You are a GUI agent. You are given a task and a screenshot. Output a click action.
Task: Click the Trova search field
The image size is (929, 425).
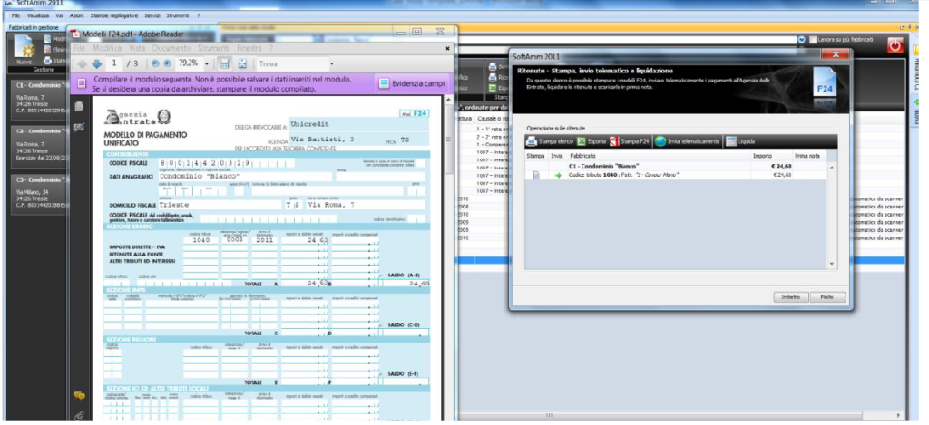(291, 63)
